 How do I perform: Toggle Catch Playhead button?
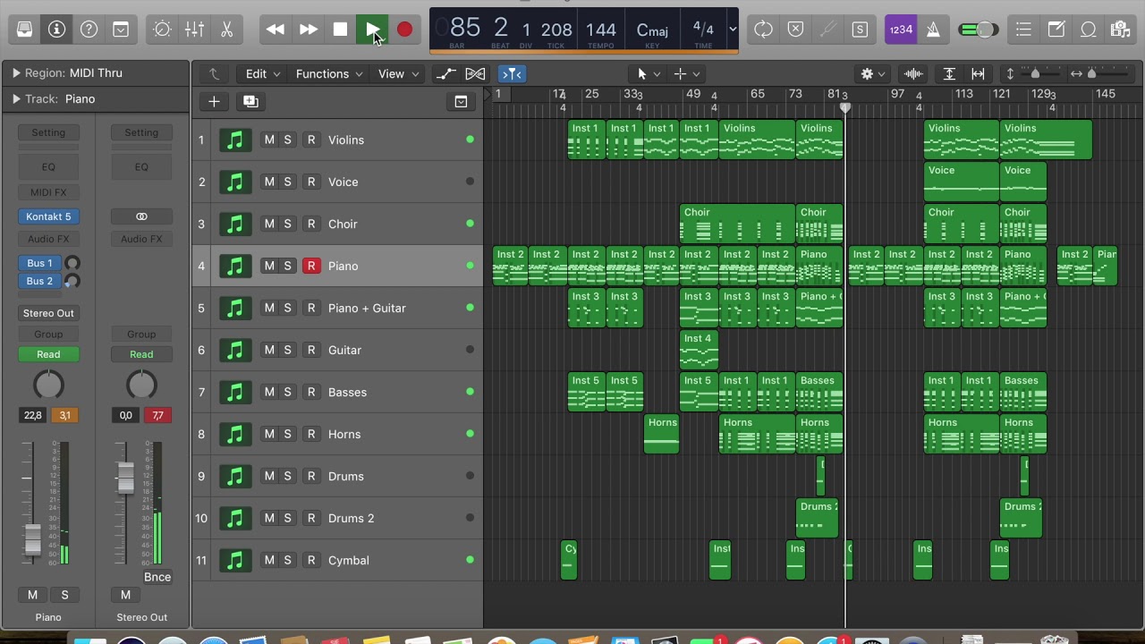512,73
